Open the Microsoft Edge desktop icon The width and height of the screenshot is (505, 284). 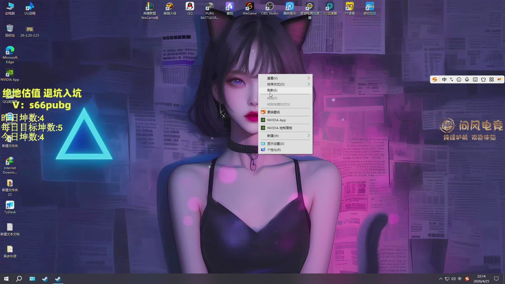10,54
